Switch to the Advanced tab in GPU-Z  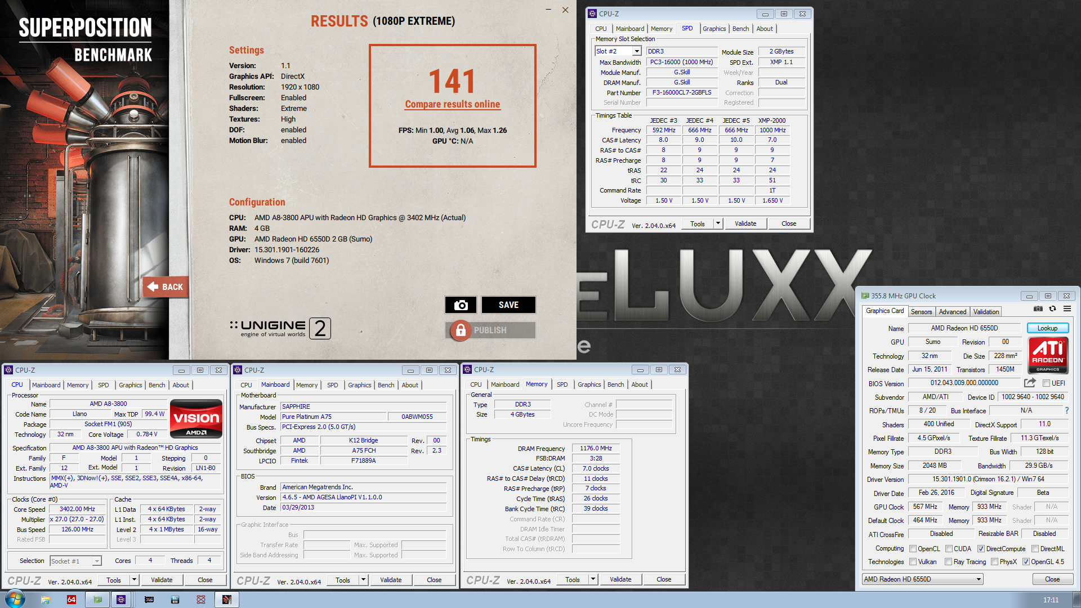coord(952,312)
